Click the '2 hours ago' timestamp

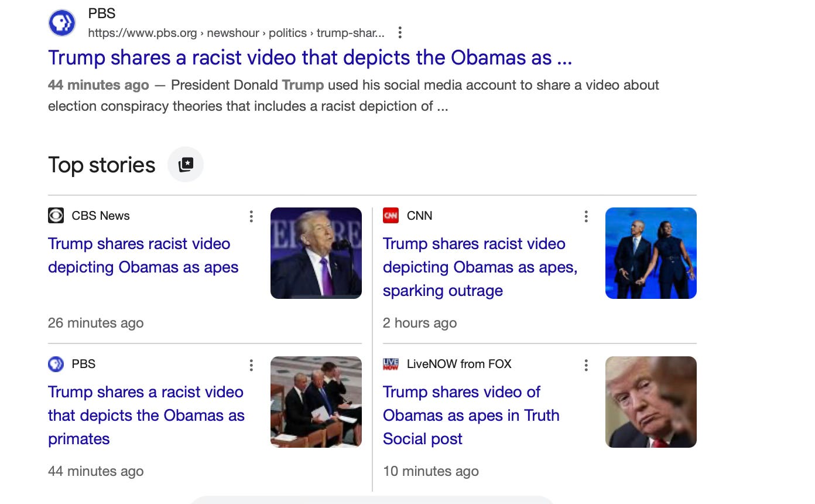tap(420, 323)
